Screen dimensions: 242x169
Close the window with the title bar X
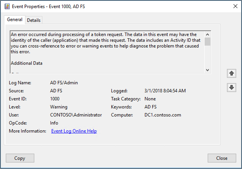coord(235,6)
